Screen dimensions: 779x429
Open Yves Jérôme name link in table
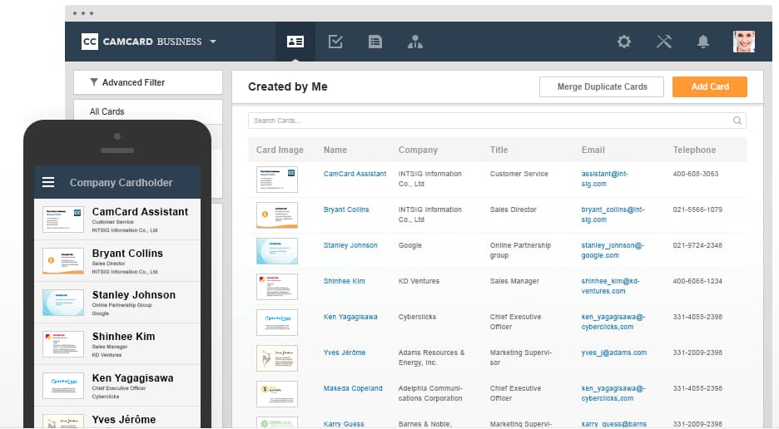coord(345,353)
